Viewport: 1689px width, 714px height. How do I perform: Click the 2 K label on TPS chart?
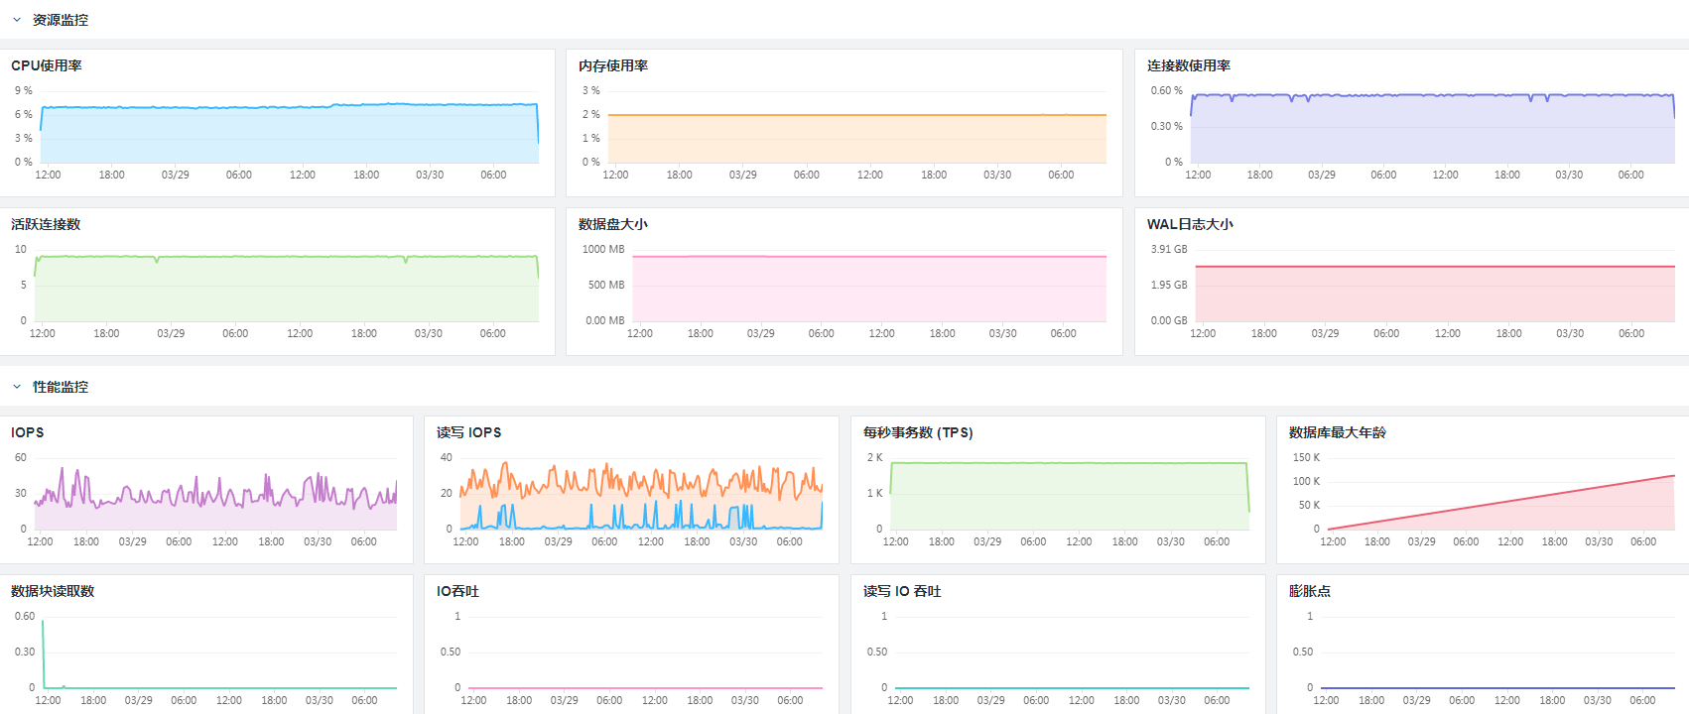[874, 457]
